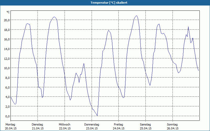Click the 8,0 y-axis value
The image size is (210, 131).
coord(7,78)
